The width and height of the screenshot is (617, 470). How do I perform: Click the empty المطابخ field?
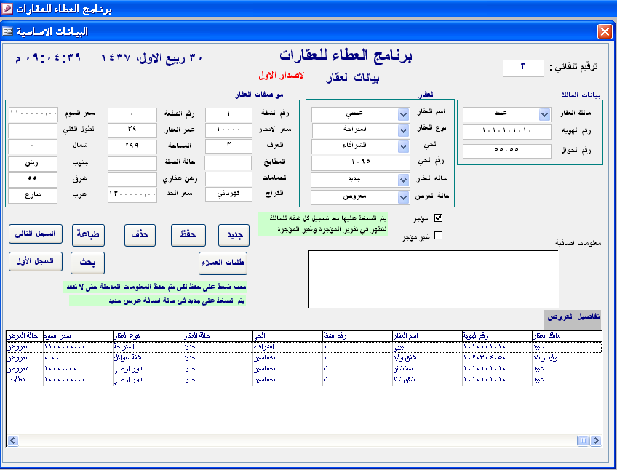click(228, 162)
